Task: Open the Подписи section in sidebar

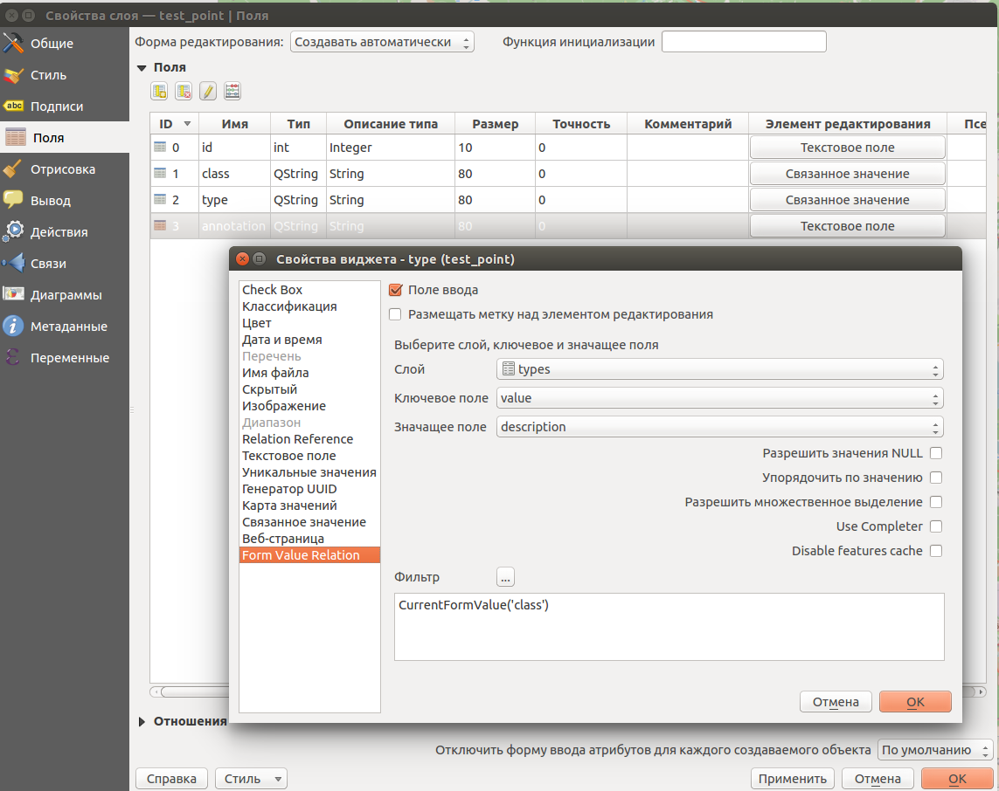Action: 57,107
